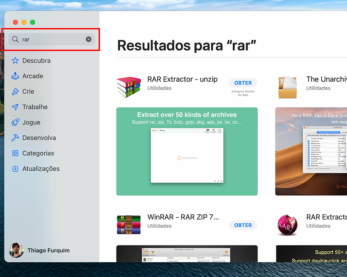The width and height of the screenshot is (347, 277).
Task: Open the Crie section
Action: click(28, 92)
